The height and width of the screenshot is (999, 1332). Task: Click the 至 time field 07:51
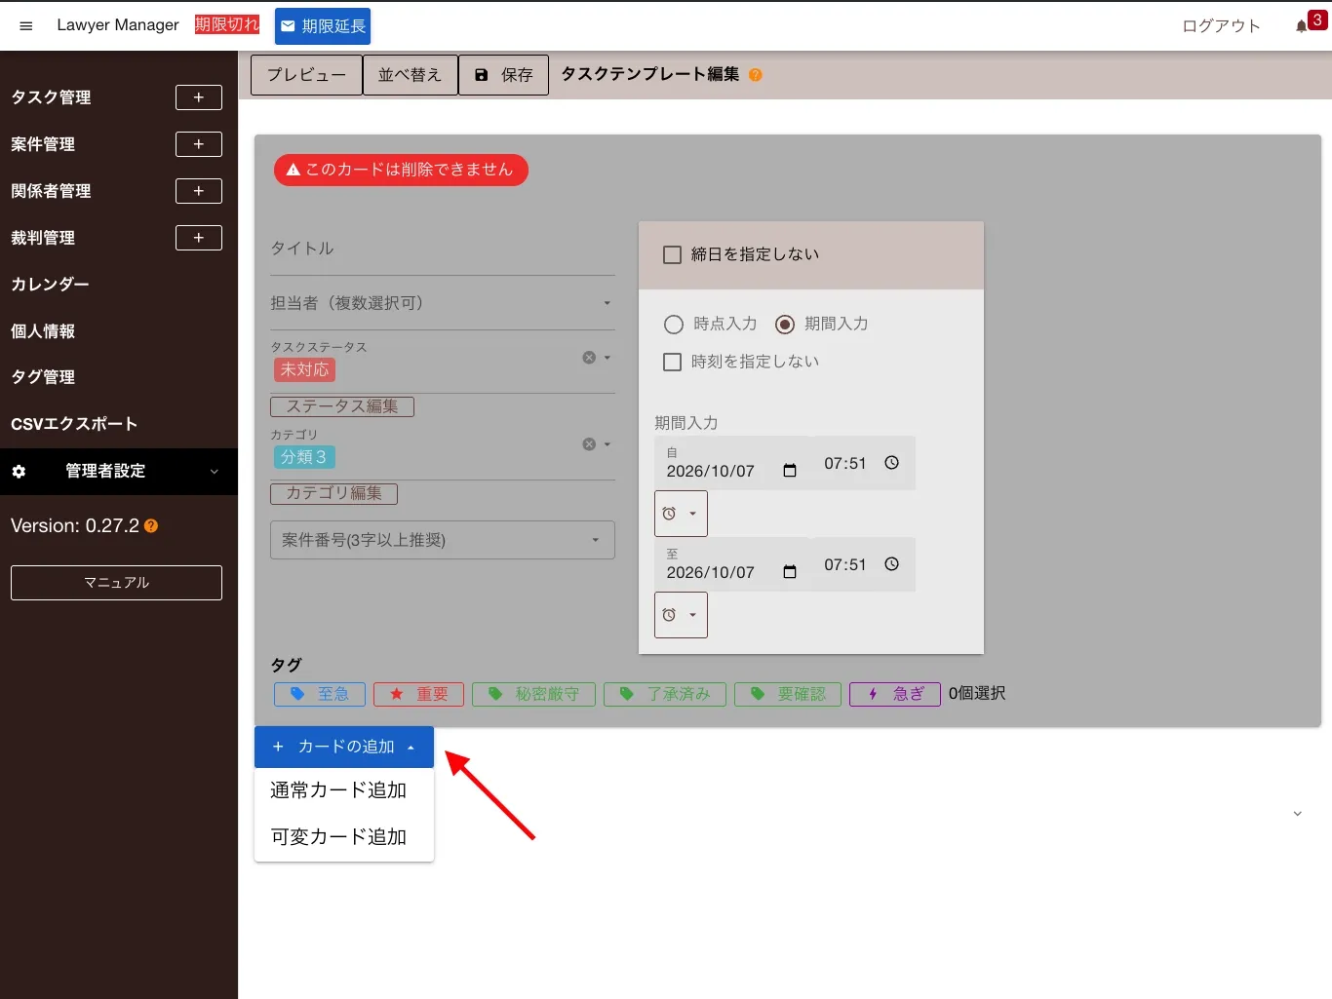click(844, 564)
